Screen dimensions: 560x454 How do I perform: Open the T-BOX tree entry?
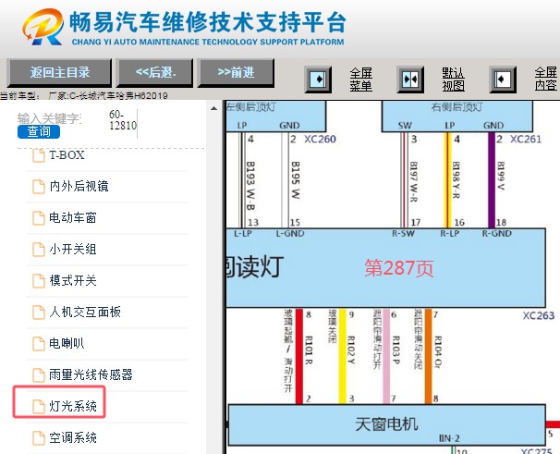pos(67,155)
